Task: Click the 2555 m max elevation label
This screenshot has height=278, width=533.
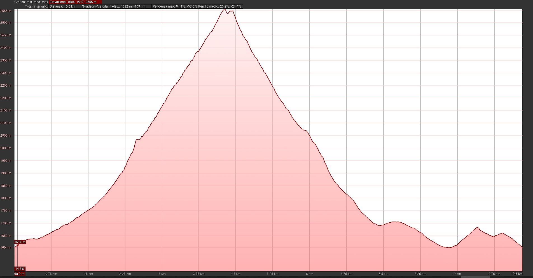Action: [x=6, y=11]
